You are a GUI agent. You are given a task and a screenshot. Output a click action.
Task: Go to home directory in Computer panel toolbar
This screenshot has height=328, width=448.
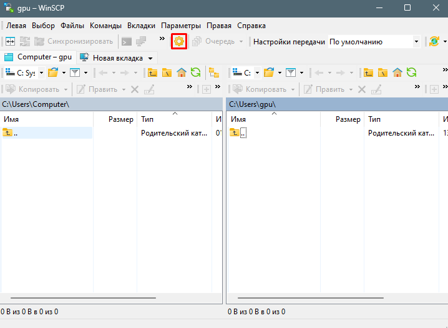click(182, 72)
